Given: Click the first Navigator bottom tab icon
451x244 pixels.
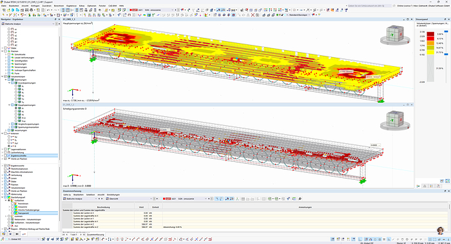Looking at the screenshot, I should 3,234.
